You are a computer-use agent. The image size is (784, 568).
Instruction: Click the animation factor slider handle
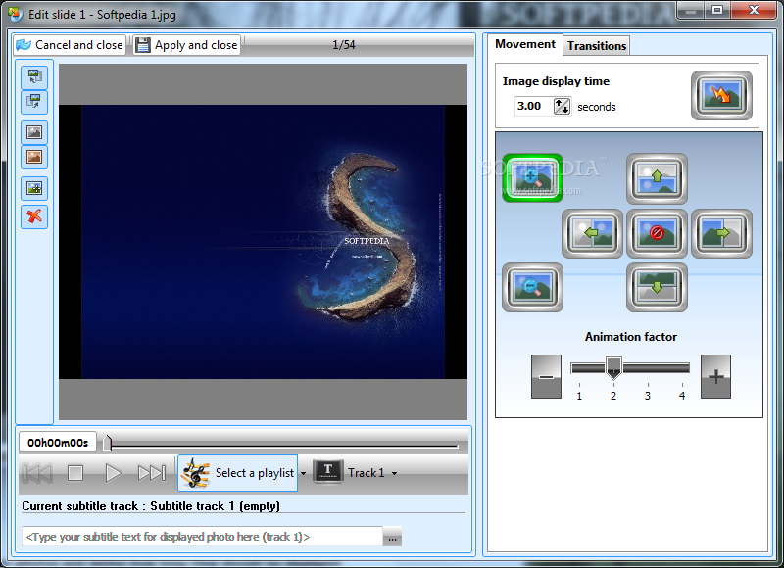613,367
